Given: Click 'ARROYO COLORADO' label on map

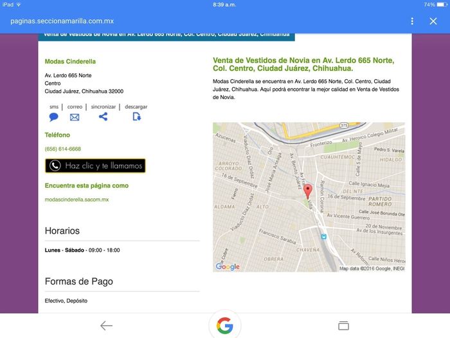Looking at the screenshot, I should pyautogui.click(x=228, y=166).
